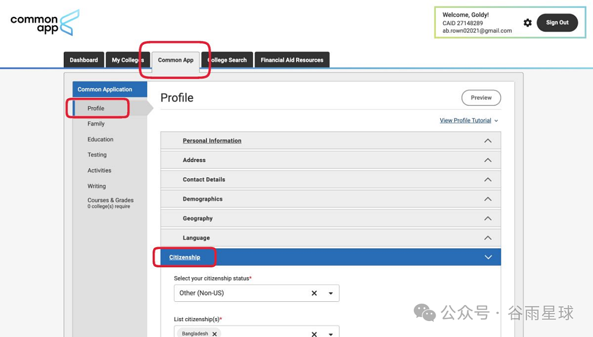Open the Geography section heading
This screenshot has width=593, height=337.
pos(198,218)
